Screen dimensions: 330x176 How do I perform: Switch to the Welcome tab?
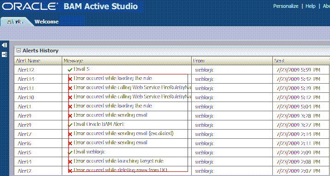(47, 22)
